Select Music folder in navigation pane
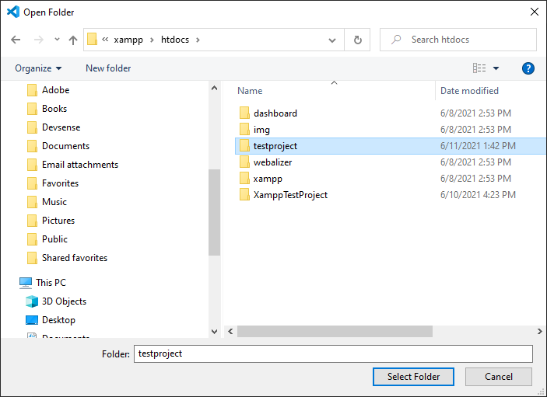The width and height of the screenshot is (547, 397). (54, 202)
